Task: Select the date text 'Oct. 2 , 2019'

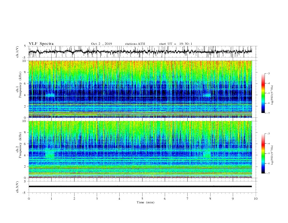Action: click(x=101, y=44)
